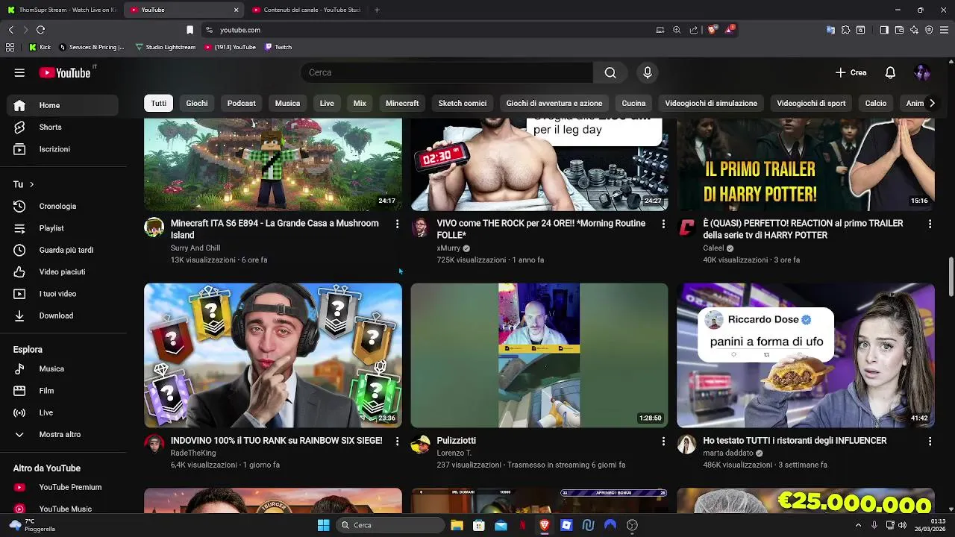Open the browser extensions puzzle icon

pos(845,30)
